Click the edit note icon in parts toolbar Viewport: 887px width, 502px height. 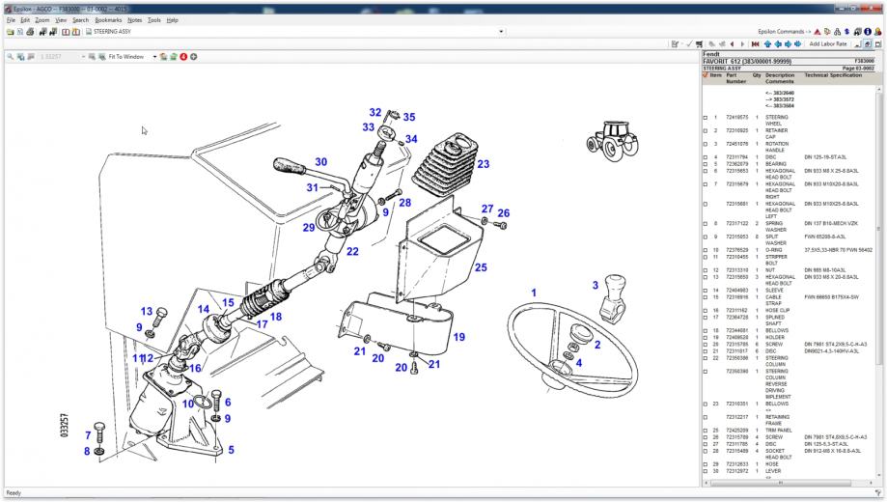pyautogui.click(x=675, y=44)
